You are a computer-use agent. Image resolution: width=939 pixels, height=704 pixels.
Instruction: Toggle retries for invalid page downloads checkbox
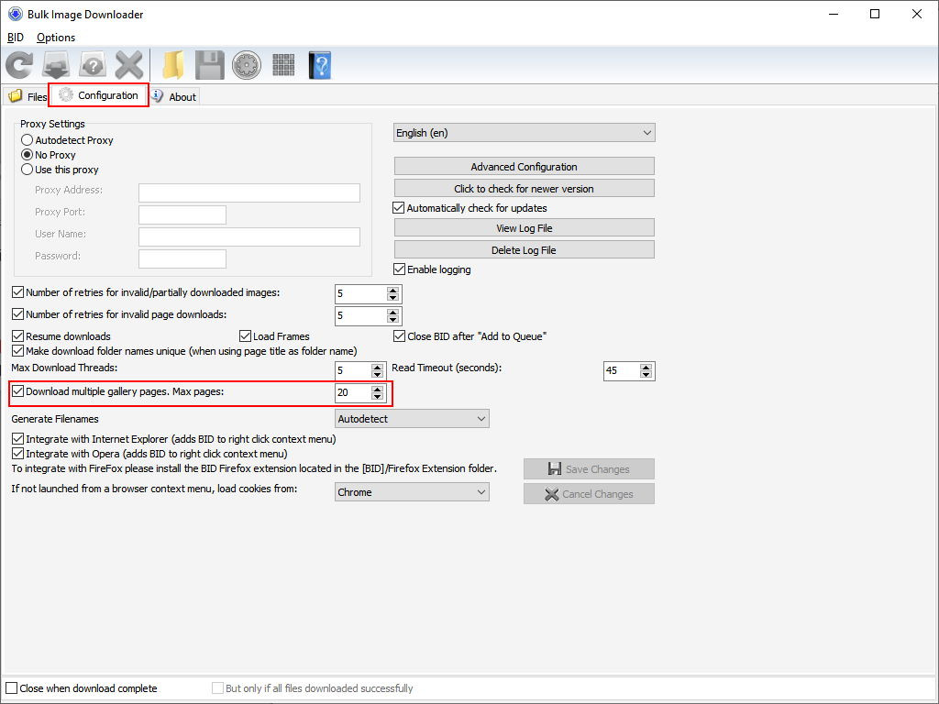pos(18,314)
